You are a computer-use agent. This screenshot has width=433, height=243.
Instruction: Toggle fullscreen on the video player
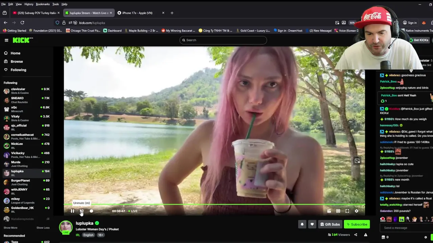(x=347, y=211)
